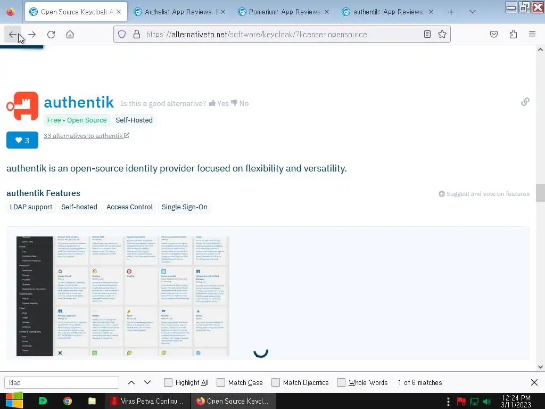Screen dimensions: 545x409
Task: Open the green chat app taskbar icon
Action: point(43,401)
